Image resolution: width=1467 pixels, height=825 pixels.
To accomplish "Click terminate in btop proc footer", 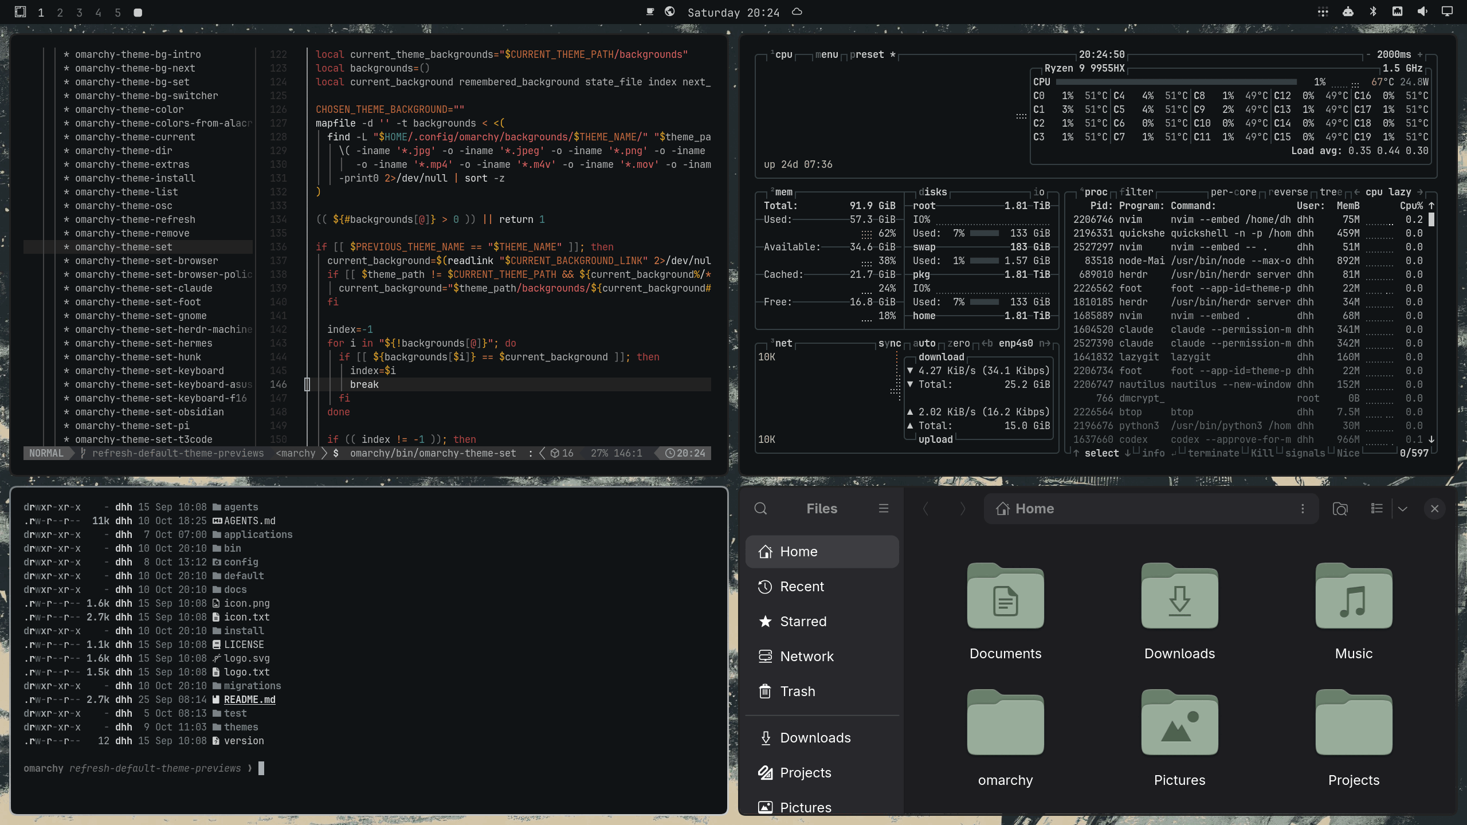I will tap(1213, 453).
